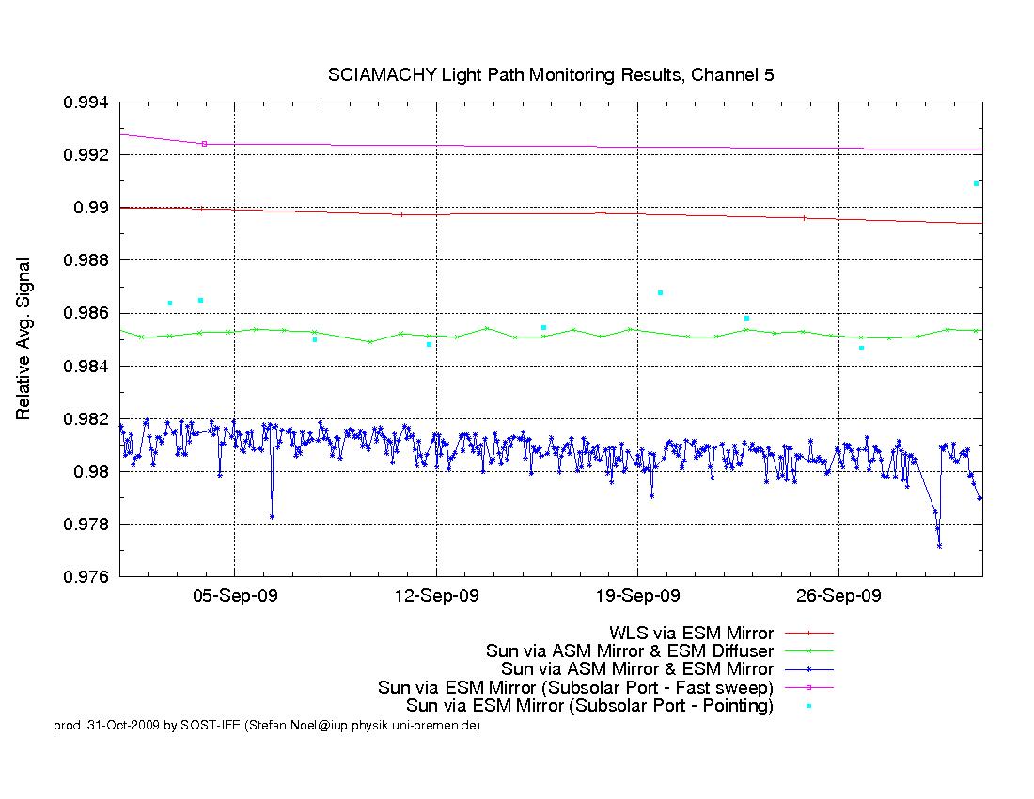The width and height of the screenshot is (1034, 799).
Task: Click the 12-Sep-09 date label
Action: 436,596
